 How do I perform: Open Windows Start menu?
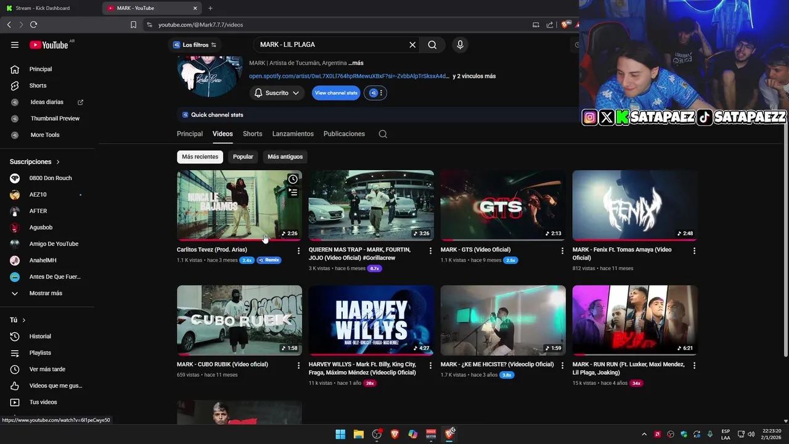coord(340,434)
